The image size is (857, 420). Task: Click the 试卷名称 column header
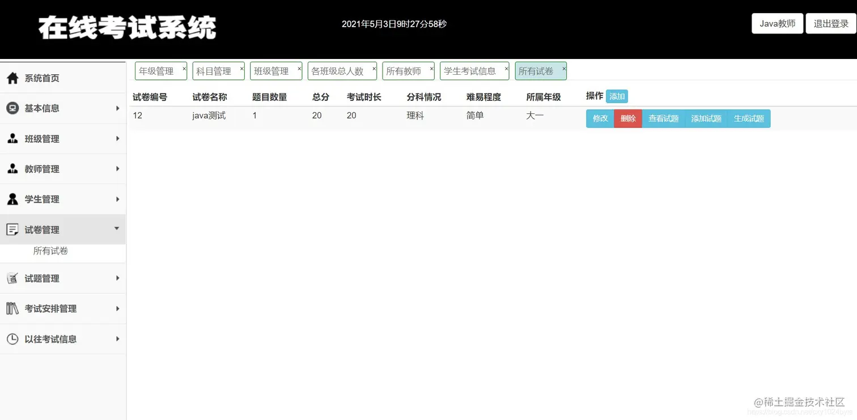tap(210, 97)
